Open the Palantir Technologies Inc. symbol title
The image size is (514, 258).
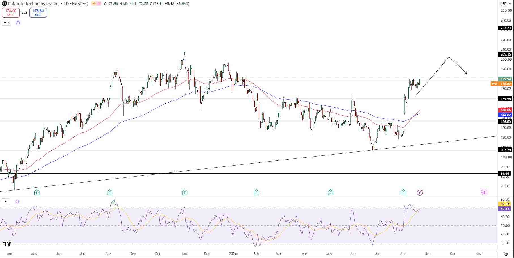pos(34,4)
